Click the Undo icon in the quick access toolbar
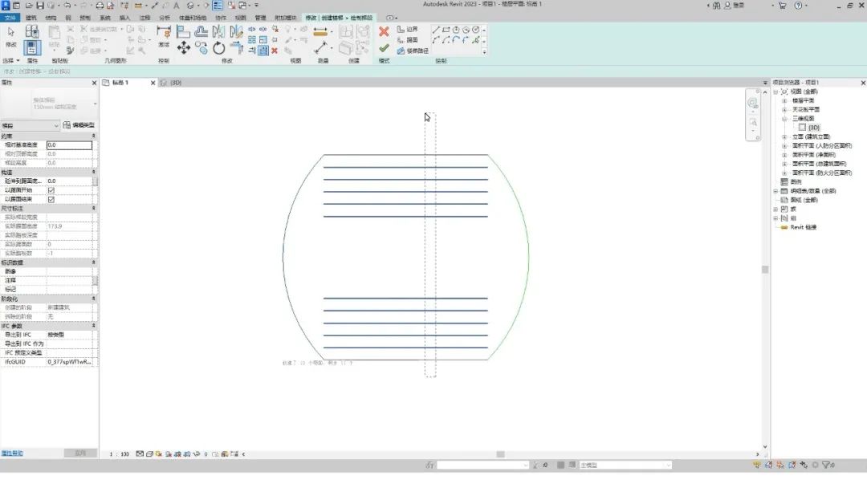867x488 pixels. 67,6
